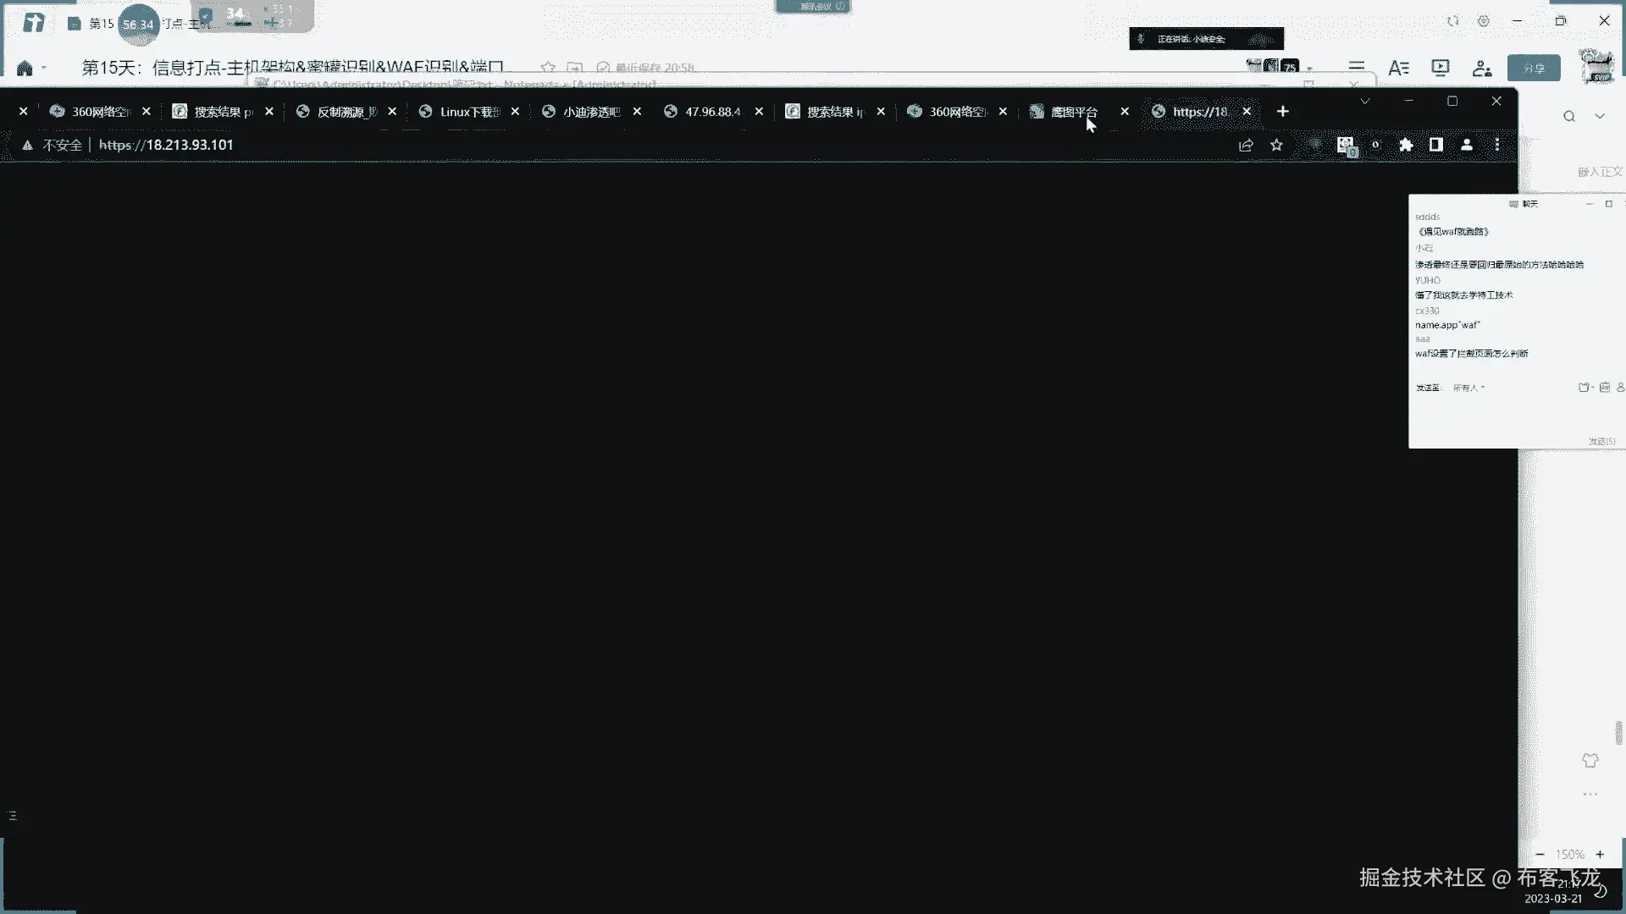Open the text format icon
1626x914 pixels.
coord(1398,68)
